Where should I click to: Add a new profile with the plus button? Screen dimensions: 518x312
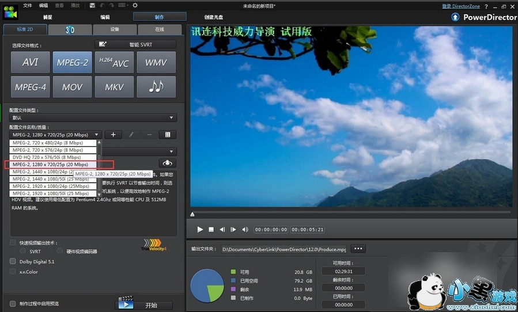(x=113, y=134)
